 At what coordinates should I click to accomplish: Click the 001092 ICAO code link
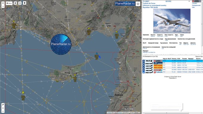[x=168, y=1]
